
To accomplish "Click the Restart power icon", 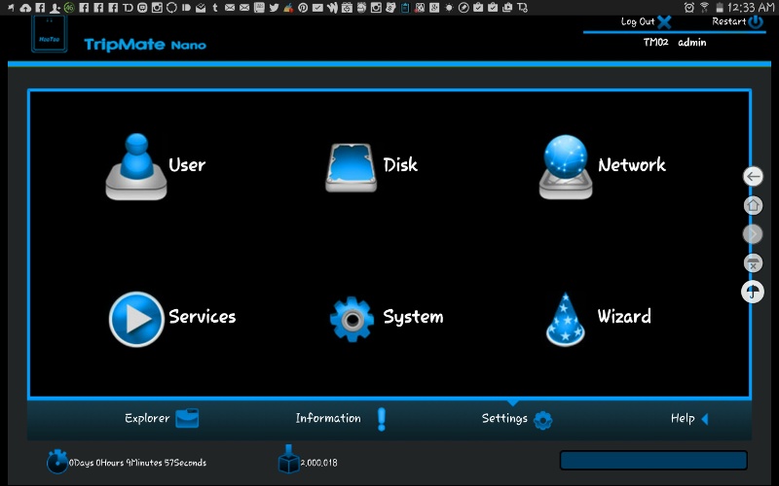I will 756,21.
